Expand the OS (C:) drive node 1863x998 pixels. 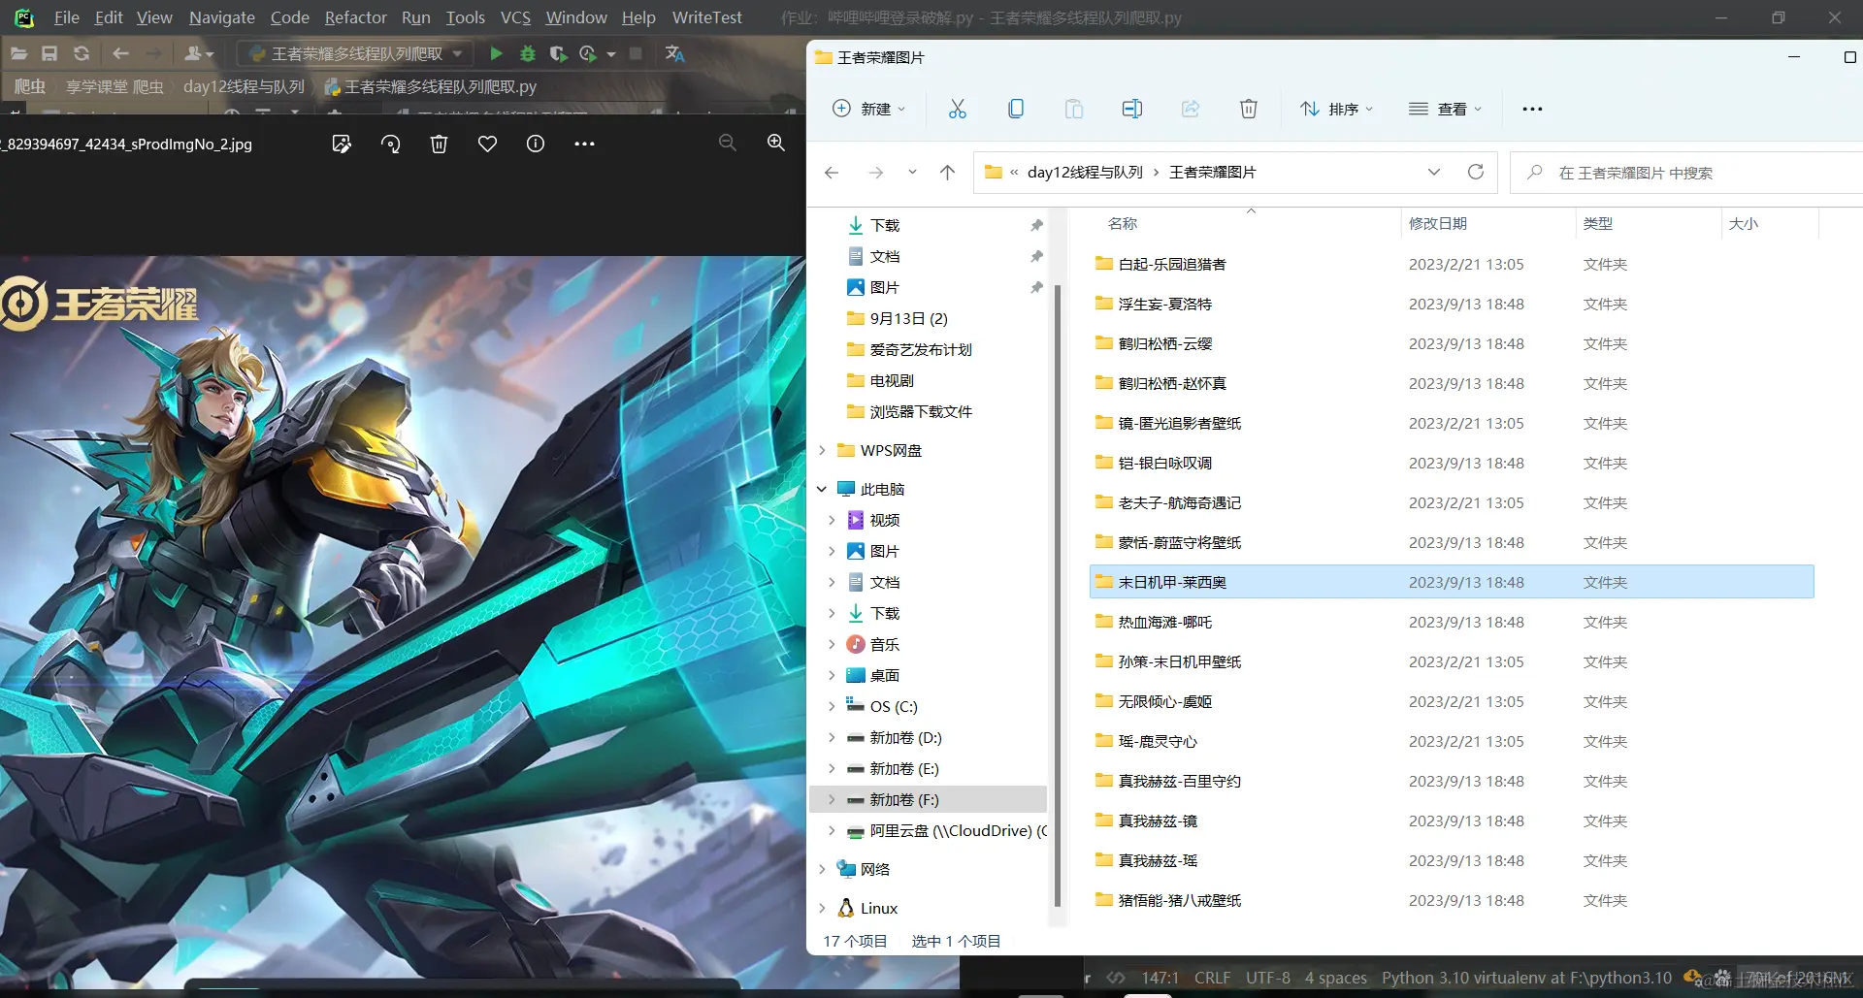(832, 706)
